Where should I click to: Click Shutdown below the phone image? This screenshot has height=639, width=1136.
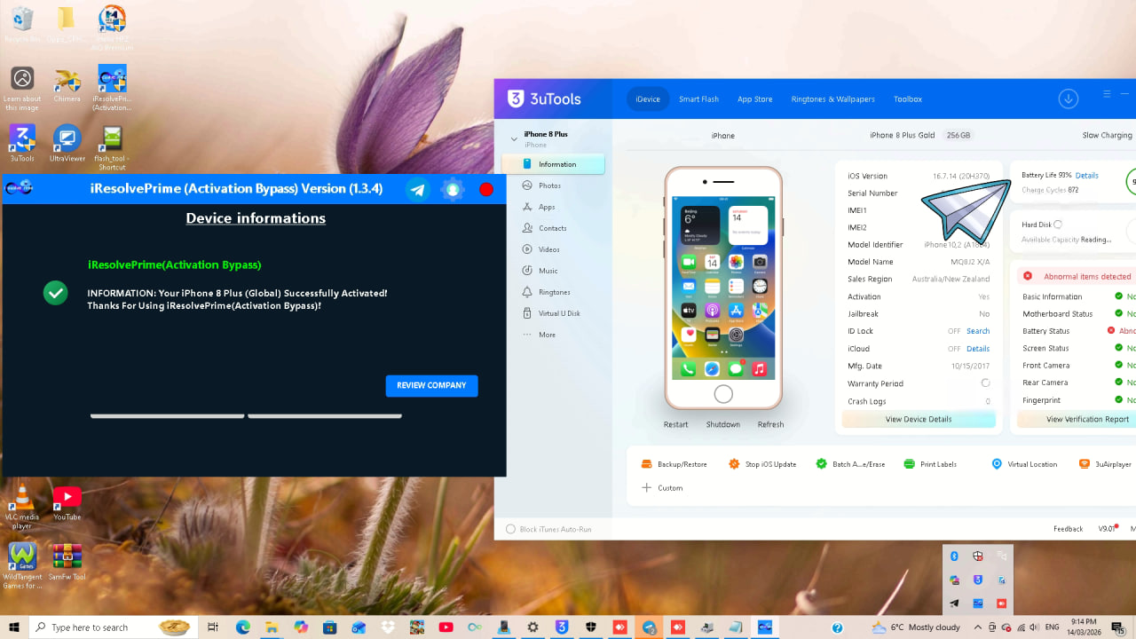(x=722, y=424)
